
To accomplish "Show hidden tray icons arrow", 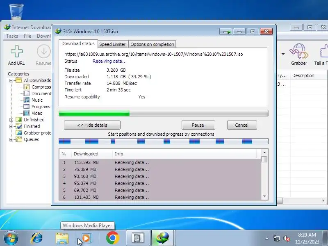I will click(267, 238).
